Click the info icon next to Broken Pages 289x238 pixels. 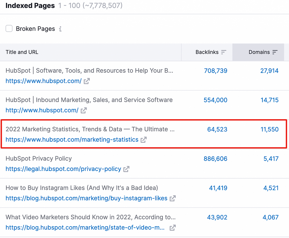tap(60, 29)
